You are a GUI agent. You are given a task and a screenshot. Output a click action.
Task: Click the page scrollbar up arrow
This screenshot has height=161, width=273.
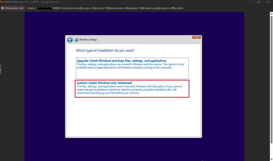click(271, 13)
